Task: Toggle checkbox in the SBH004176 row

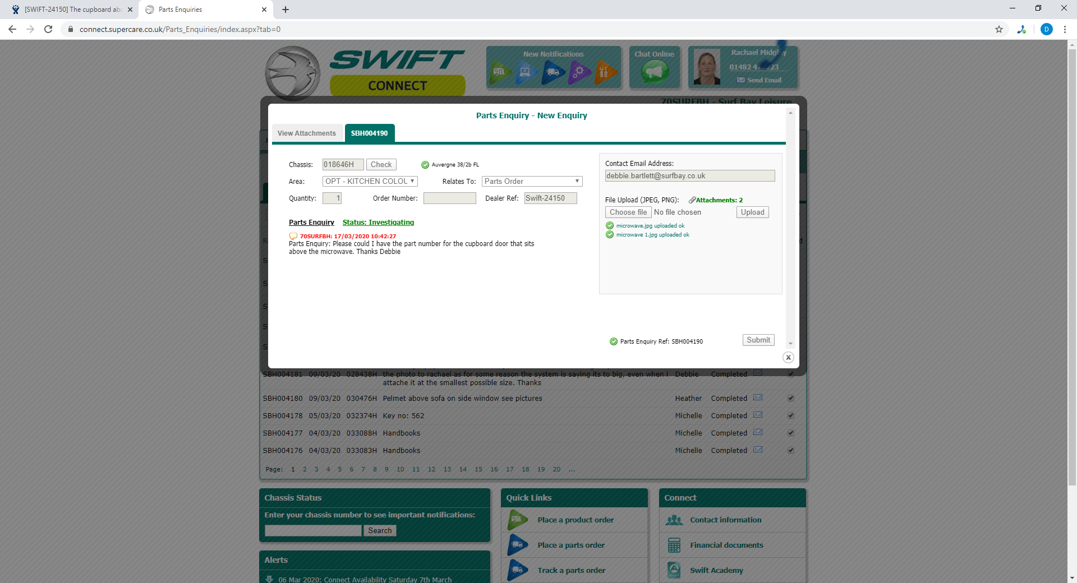Action: 791,450
